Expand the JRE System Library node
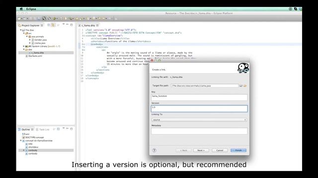Screen dimensions: 318x178 point(24,46)
